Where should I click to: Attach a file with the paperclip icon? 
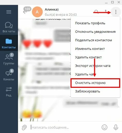coord(24,127)
